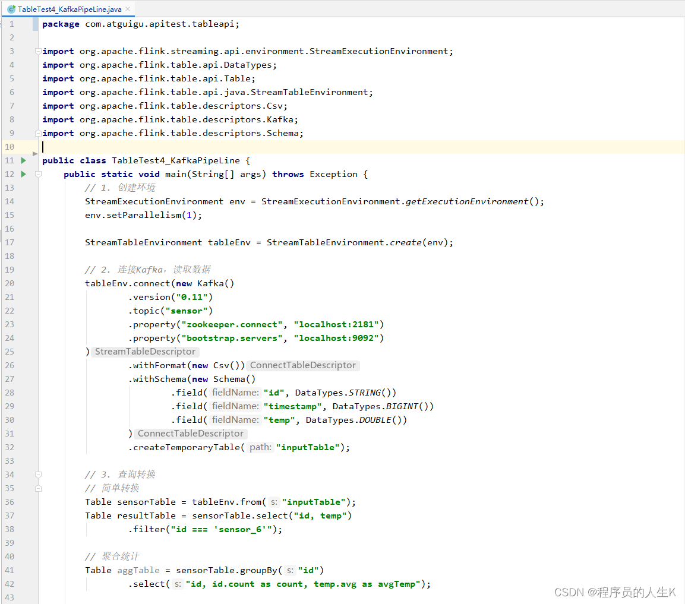
Task: Click the s: parameter hint on line 41
Action: pos(290,570)
